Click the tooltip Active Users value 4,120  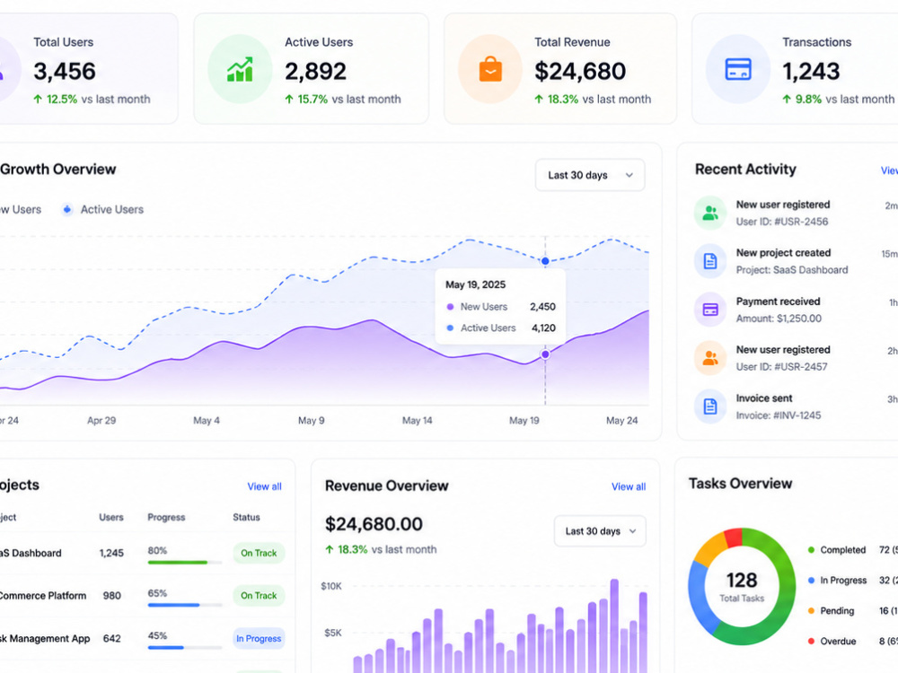point(543,328)
